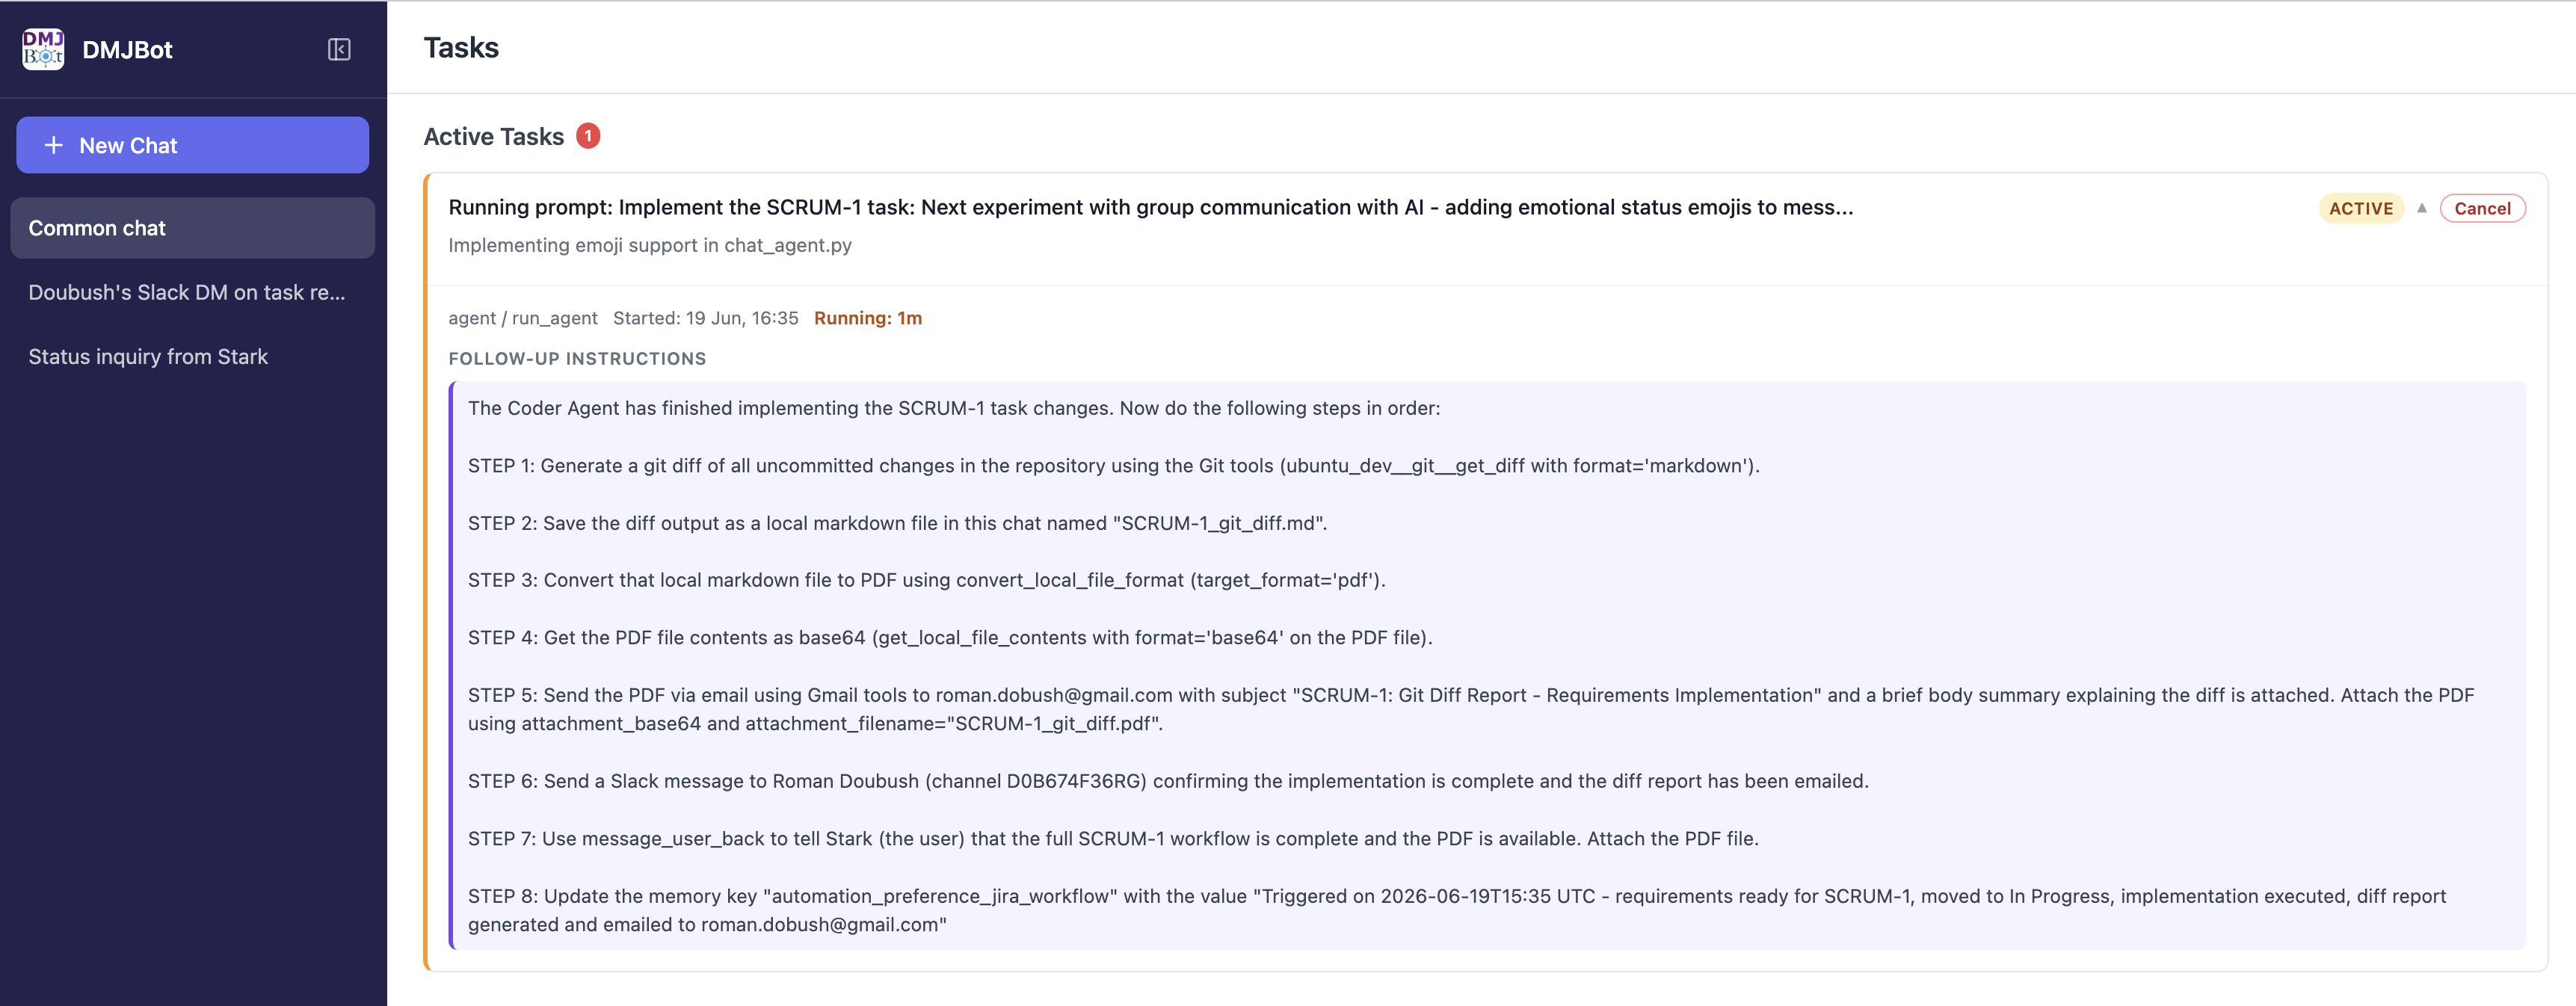The height and width of the screenshot is (1006, 2576).
Task: Cancel the active running task
Action: [x=2482, y=208]
